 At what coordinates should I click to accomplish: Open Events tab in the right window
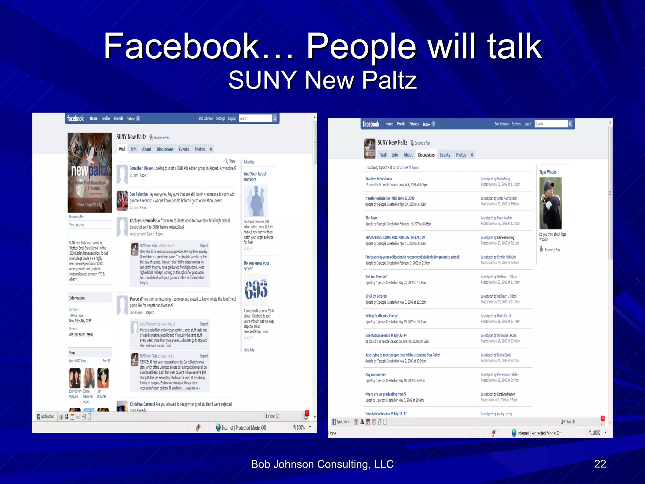click(445, 155)
